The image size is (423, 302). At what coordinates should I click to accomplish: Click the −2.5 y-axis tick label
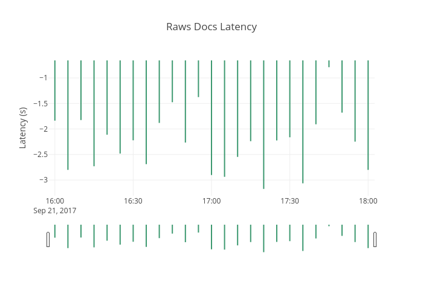tap(40, 154)
